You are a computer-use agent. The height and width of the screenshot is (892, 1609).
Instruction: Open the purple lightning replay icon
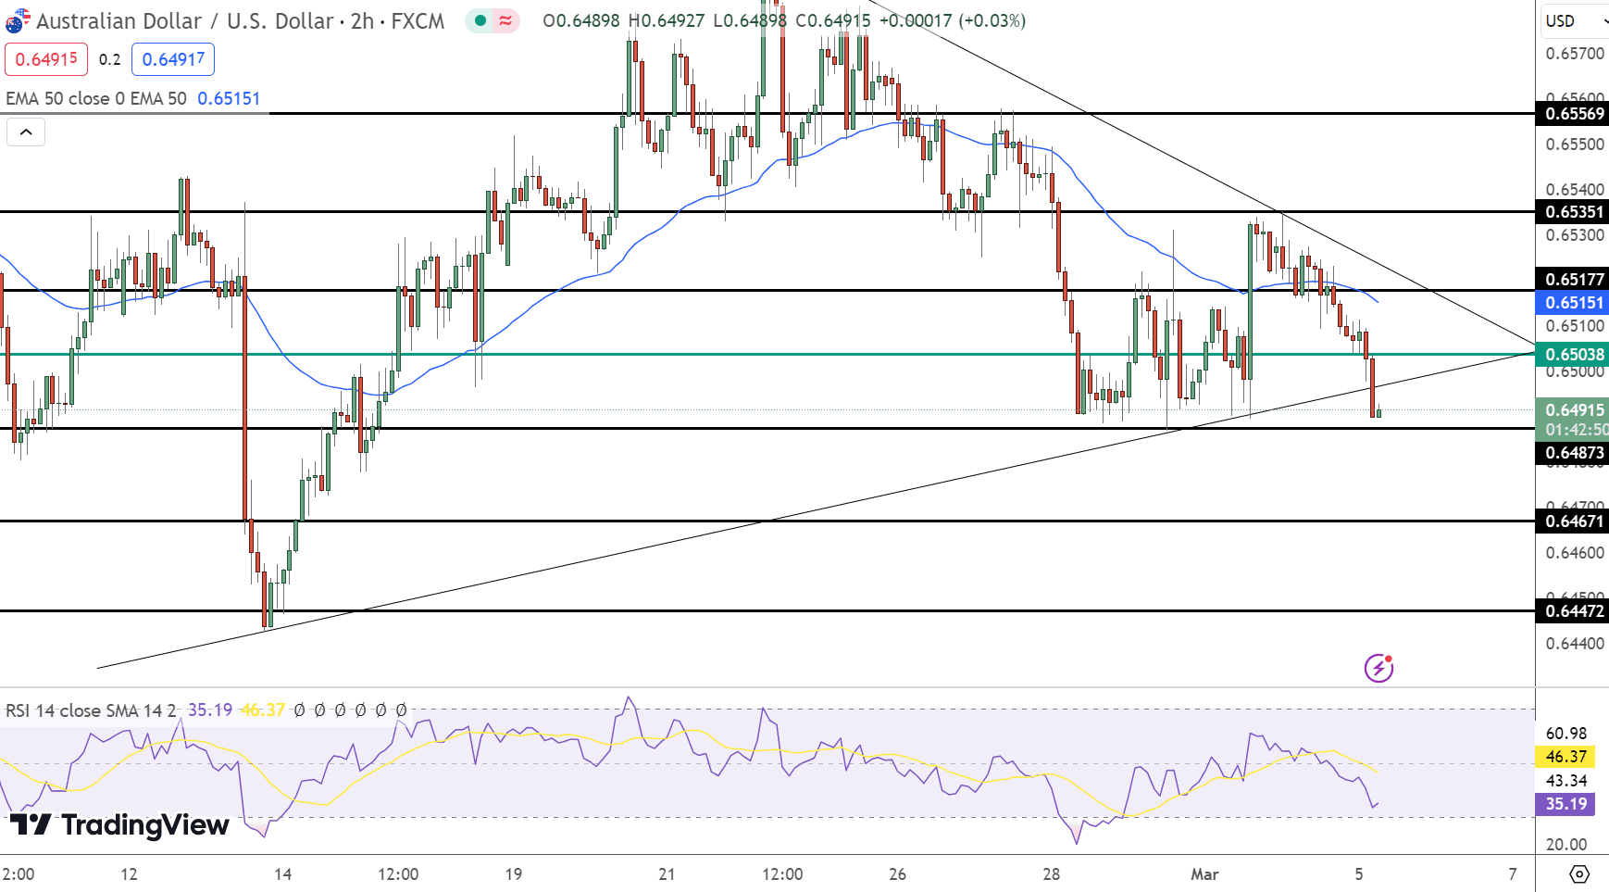tap(1378, 667)
